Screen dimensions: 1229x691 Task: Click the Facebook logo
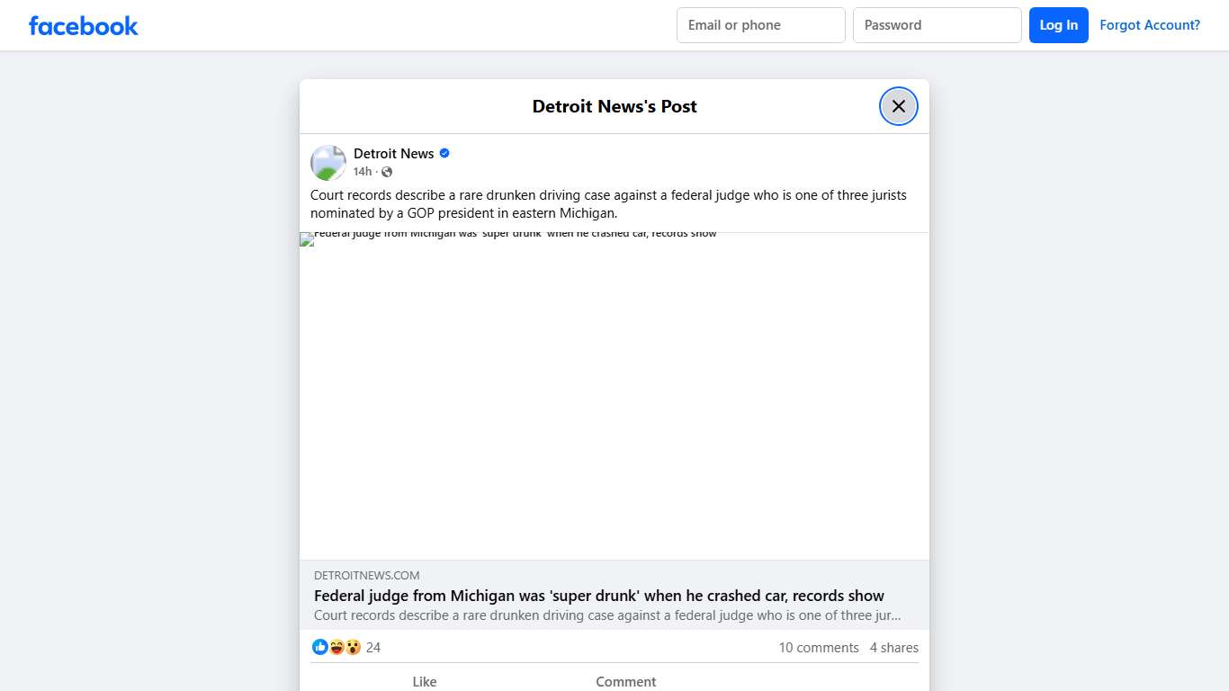(83, 26)
